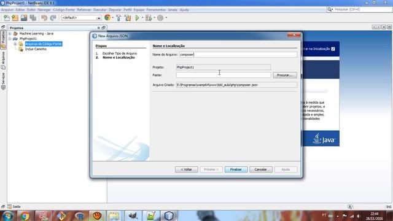Click the Finalizar button
Image resolution: width=393 pixels, height=221 pixels.
click(236, 169)
